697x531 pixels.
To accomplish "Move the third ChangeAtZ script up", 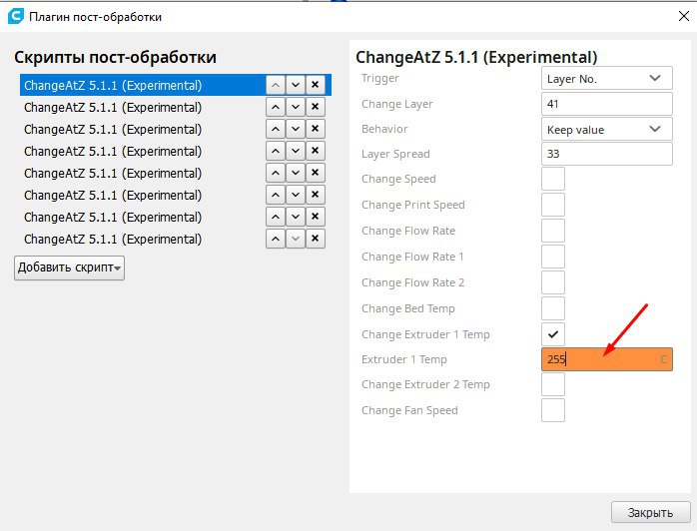I will point(276,129).
